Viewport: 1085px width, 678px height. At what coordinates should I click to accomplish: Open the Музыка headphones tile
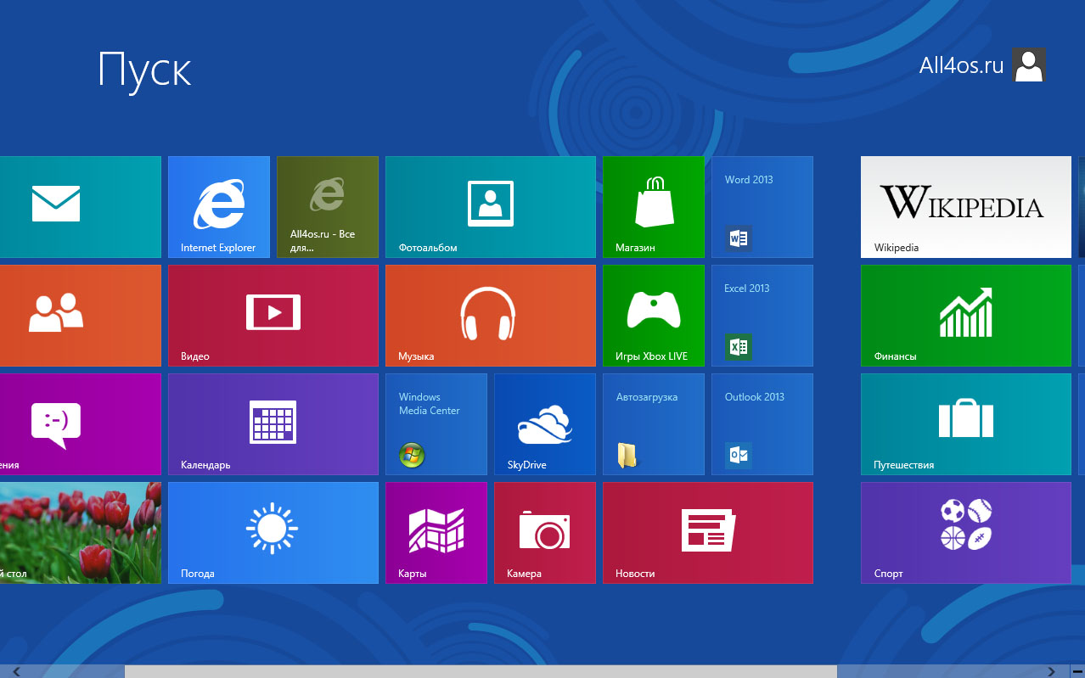(491, 316)
